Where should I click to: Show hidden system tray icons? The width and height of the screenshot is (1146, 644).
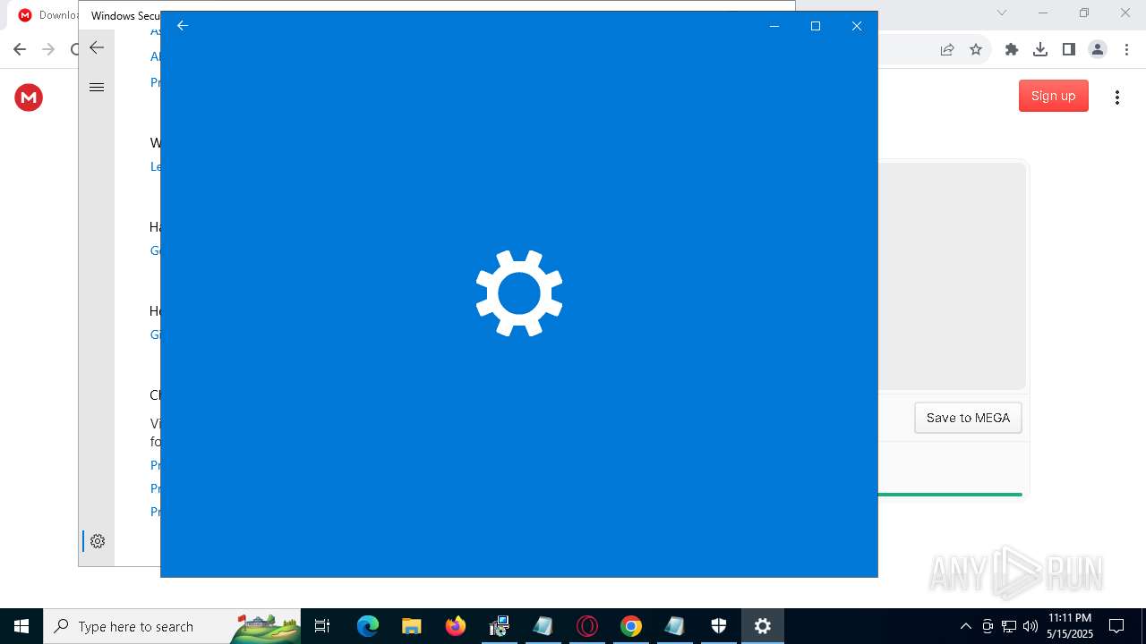pyautogui.click(x=965, y=626)
